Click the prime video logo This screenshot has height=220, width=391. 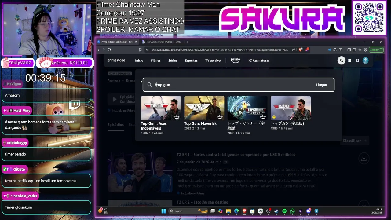click(116, 61)
